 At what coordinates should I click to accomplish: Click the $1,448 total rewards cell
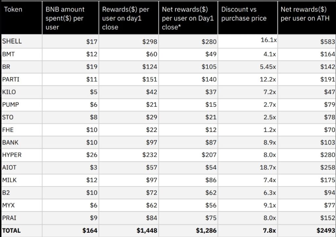tap(147, 230)
